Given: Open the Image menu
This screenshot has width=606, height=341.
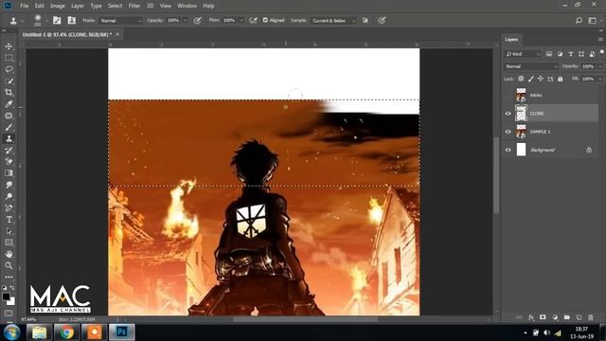Looking at the screenshot, I should (57, 6).
